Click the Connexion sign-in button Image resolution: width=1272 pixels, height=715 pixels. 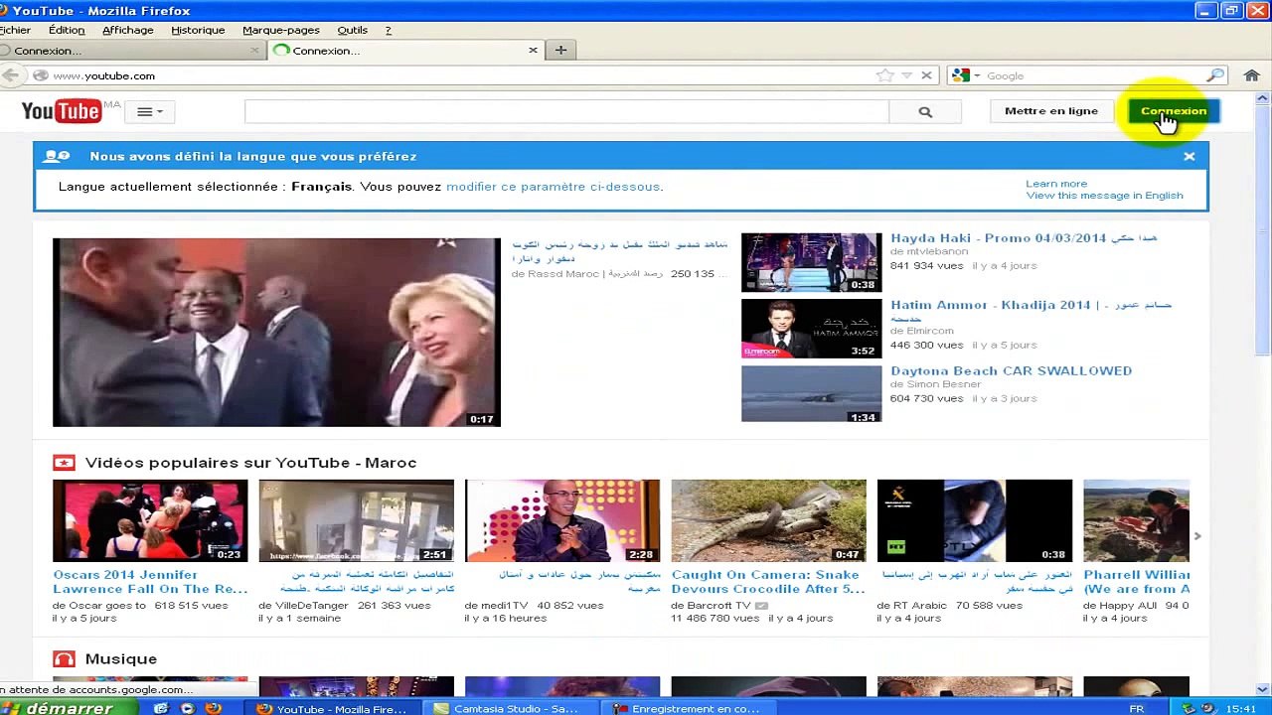tap(1174, 111)
